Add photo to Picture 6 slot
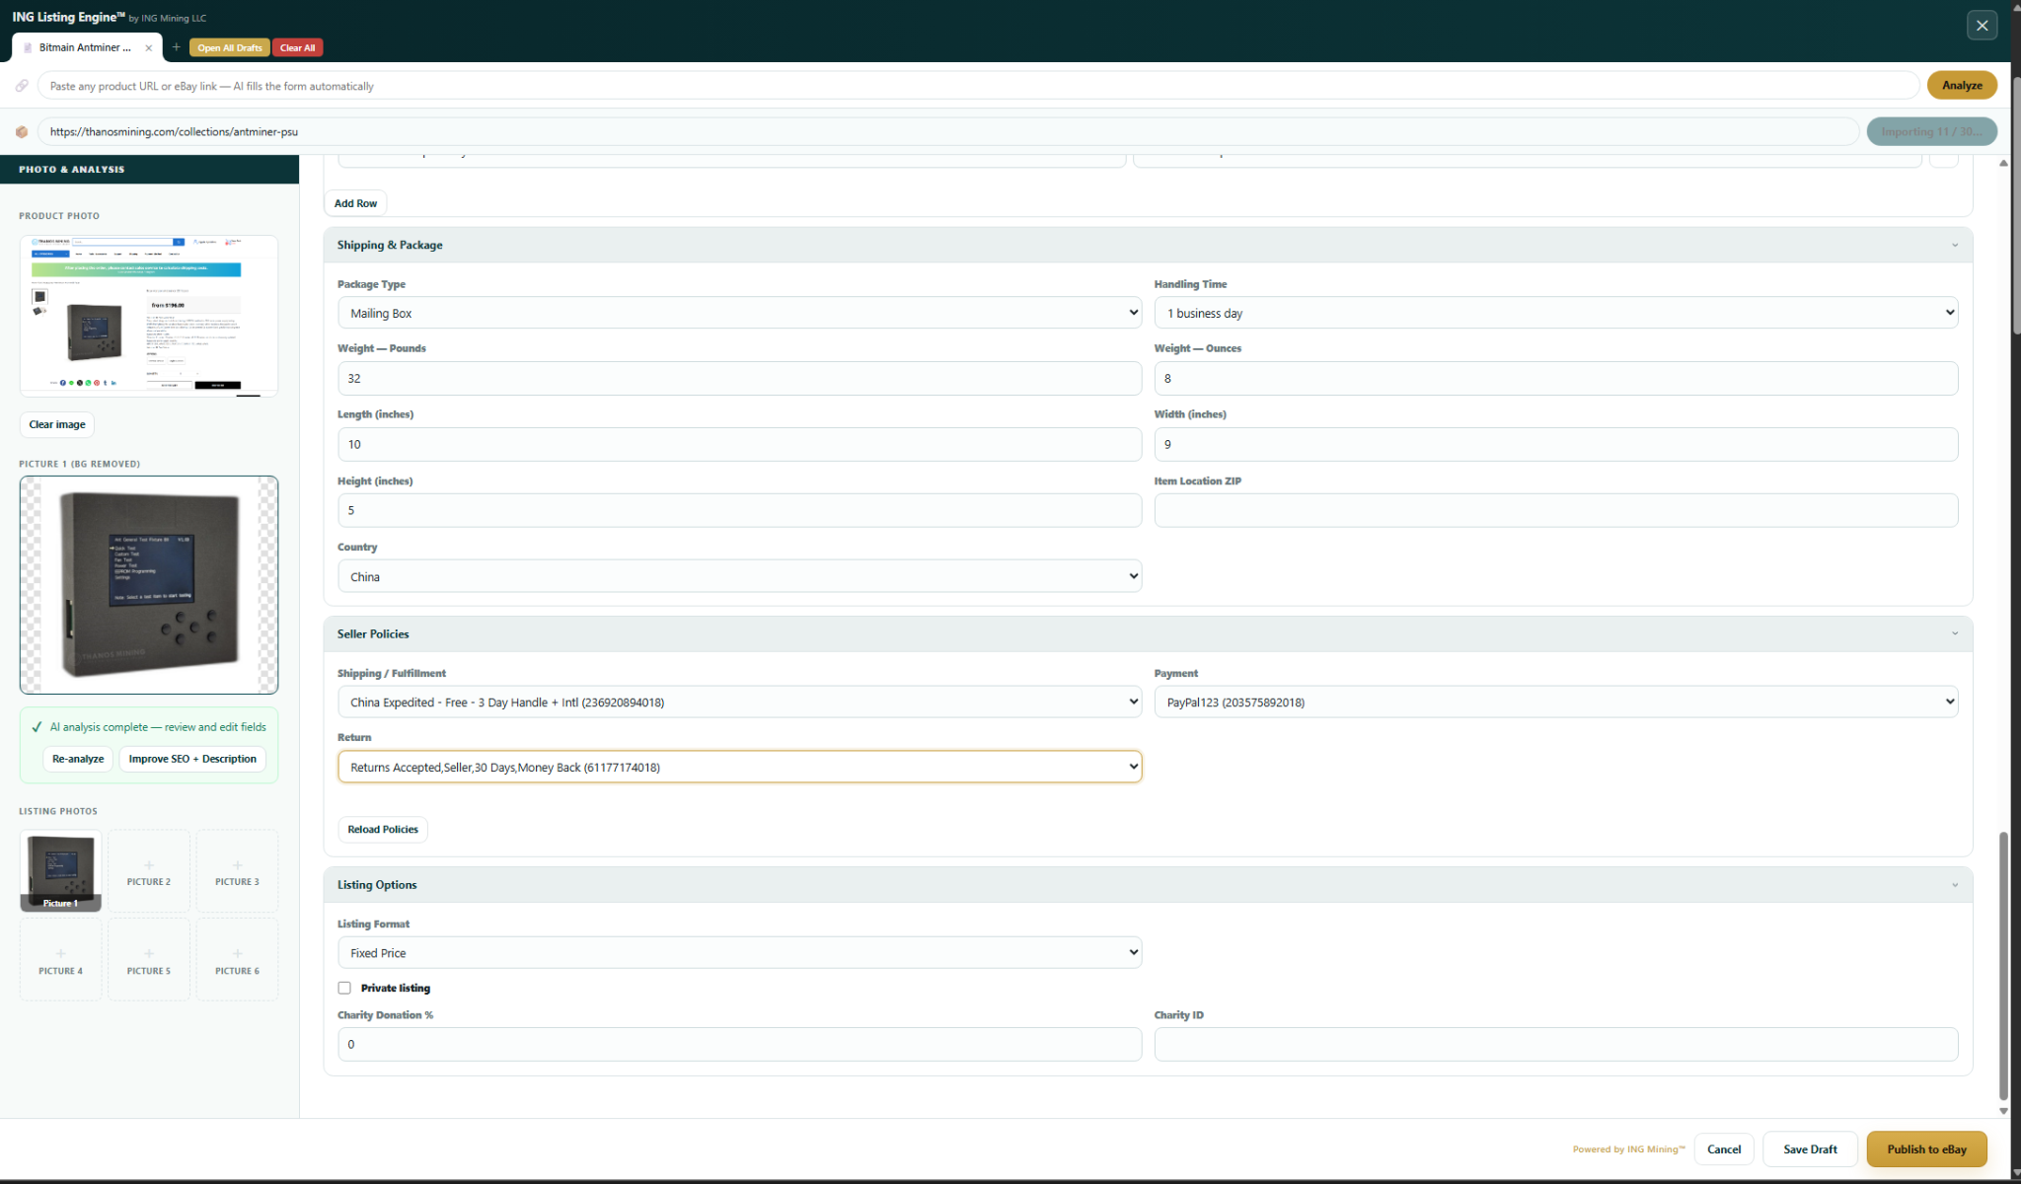Viewport: 2021px width, 1184px height. point(237,959)
